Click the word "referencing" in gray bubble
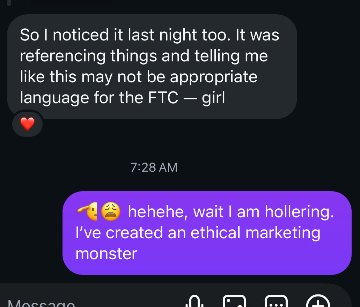The height and width of the screenshot is (307, 360). point(63,56)
